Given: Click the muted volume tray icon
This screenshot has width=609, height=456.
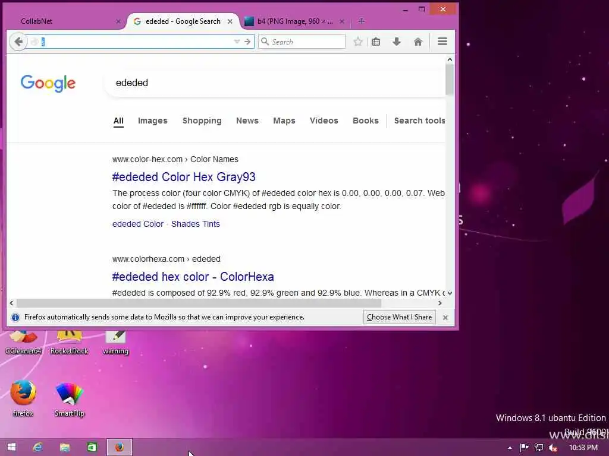Looking at the screenshot, I should click(553, 448).
